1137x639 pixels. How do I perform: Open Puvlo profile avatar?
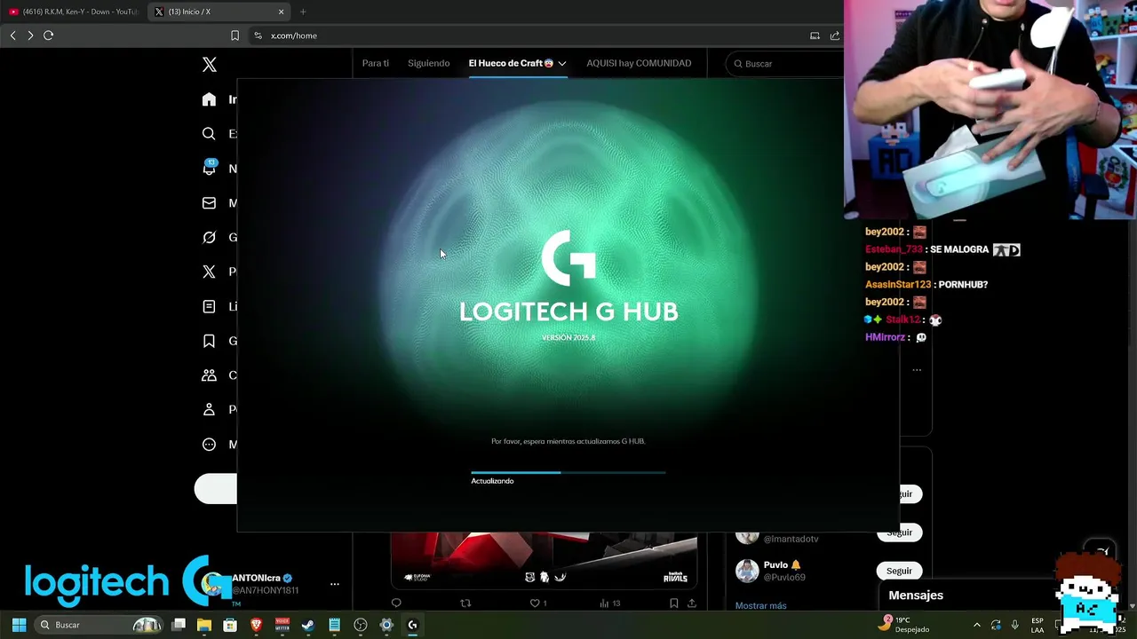click(x=747, y=571)
